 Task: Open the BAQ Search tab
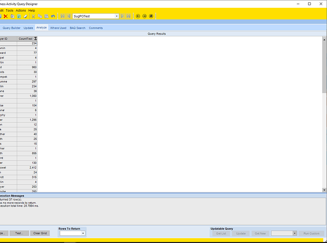click(78, 28)
